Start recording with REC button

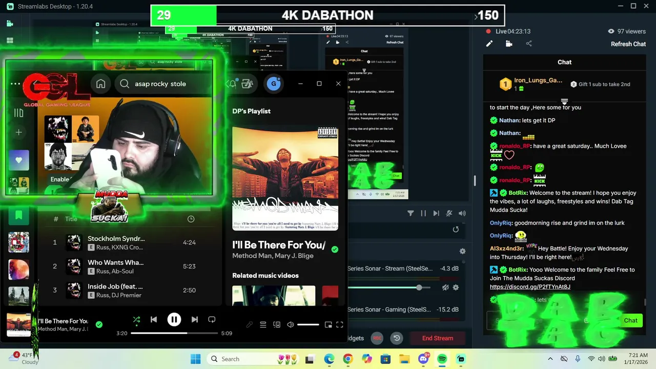[377, 338]
